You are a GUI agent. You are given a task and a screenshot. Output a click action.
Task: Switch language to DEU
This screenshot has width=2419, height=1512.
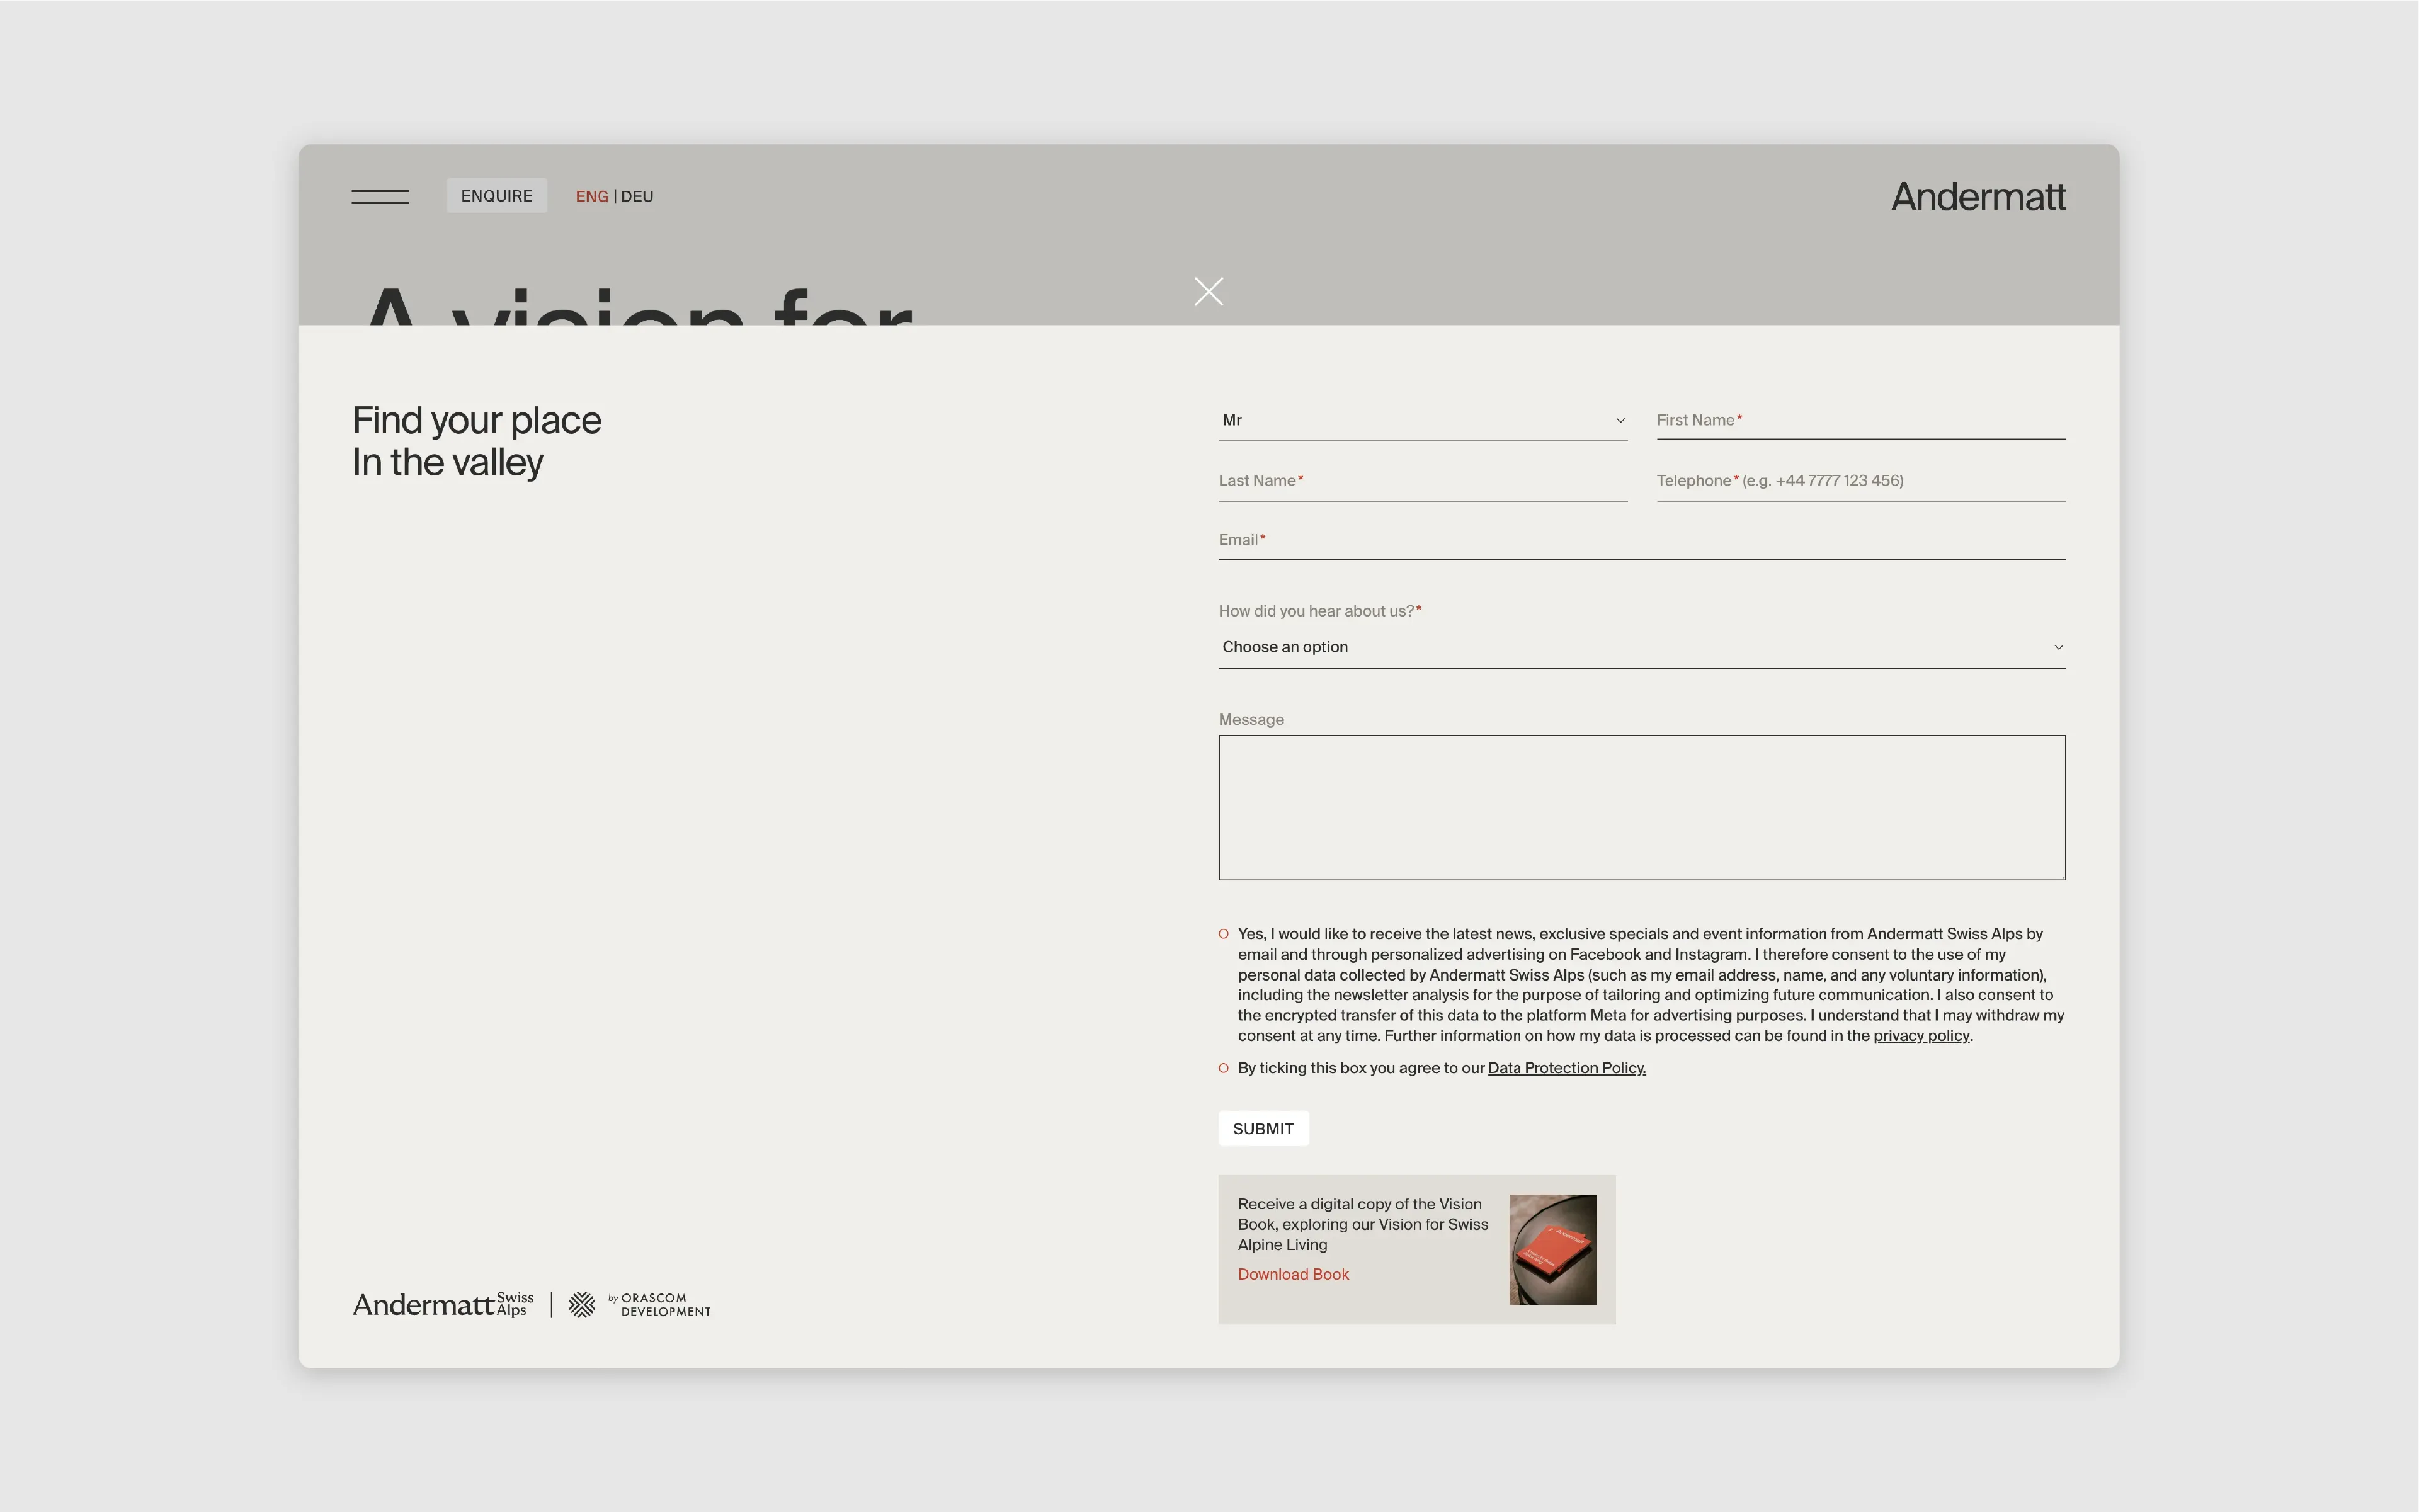click(x=637, y=197)
